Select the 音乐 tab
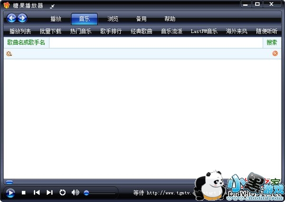Image resolution: width=285 pixels, height=202 pixels. [x=85, y=19]
